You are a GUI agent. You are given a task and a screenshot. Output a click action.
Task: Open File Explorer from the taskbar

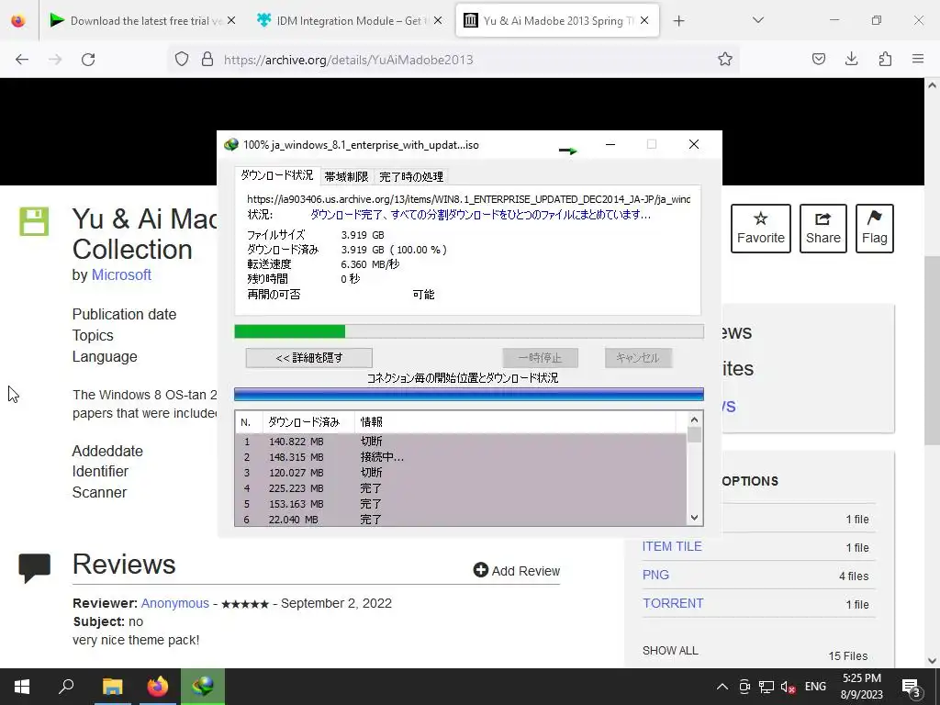click(x=112, y=687)
